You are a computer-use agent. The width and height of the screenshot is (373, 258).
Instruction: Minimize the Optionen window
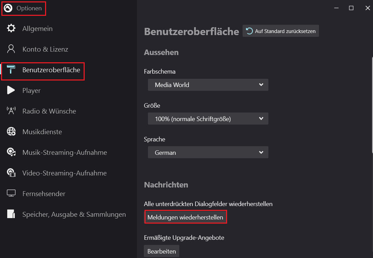coord(337,8)
